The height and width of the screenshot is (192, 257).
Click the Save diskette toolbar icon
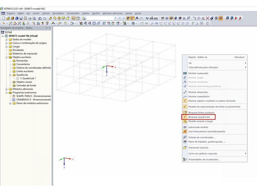[21, 18]
